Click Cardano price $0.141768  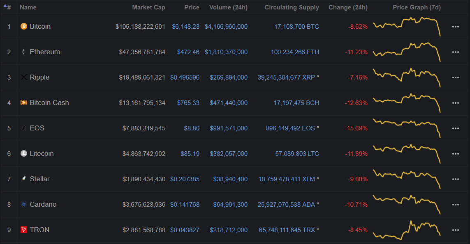[185, 205]
